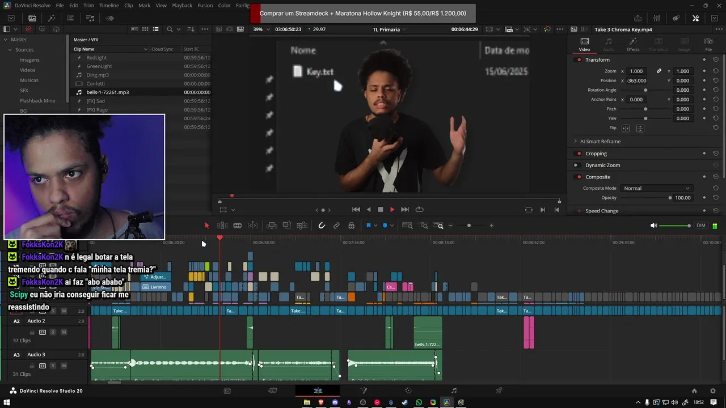Collapse the Sources folder
The height and width of the screenshot is (408, 726).
point(10,50)
